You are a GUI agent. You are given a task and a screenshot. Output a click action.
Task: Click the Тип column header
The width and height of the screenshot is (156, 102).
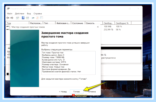pyautogui.click(x=49, y=23)
